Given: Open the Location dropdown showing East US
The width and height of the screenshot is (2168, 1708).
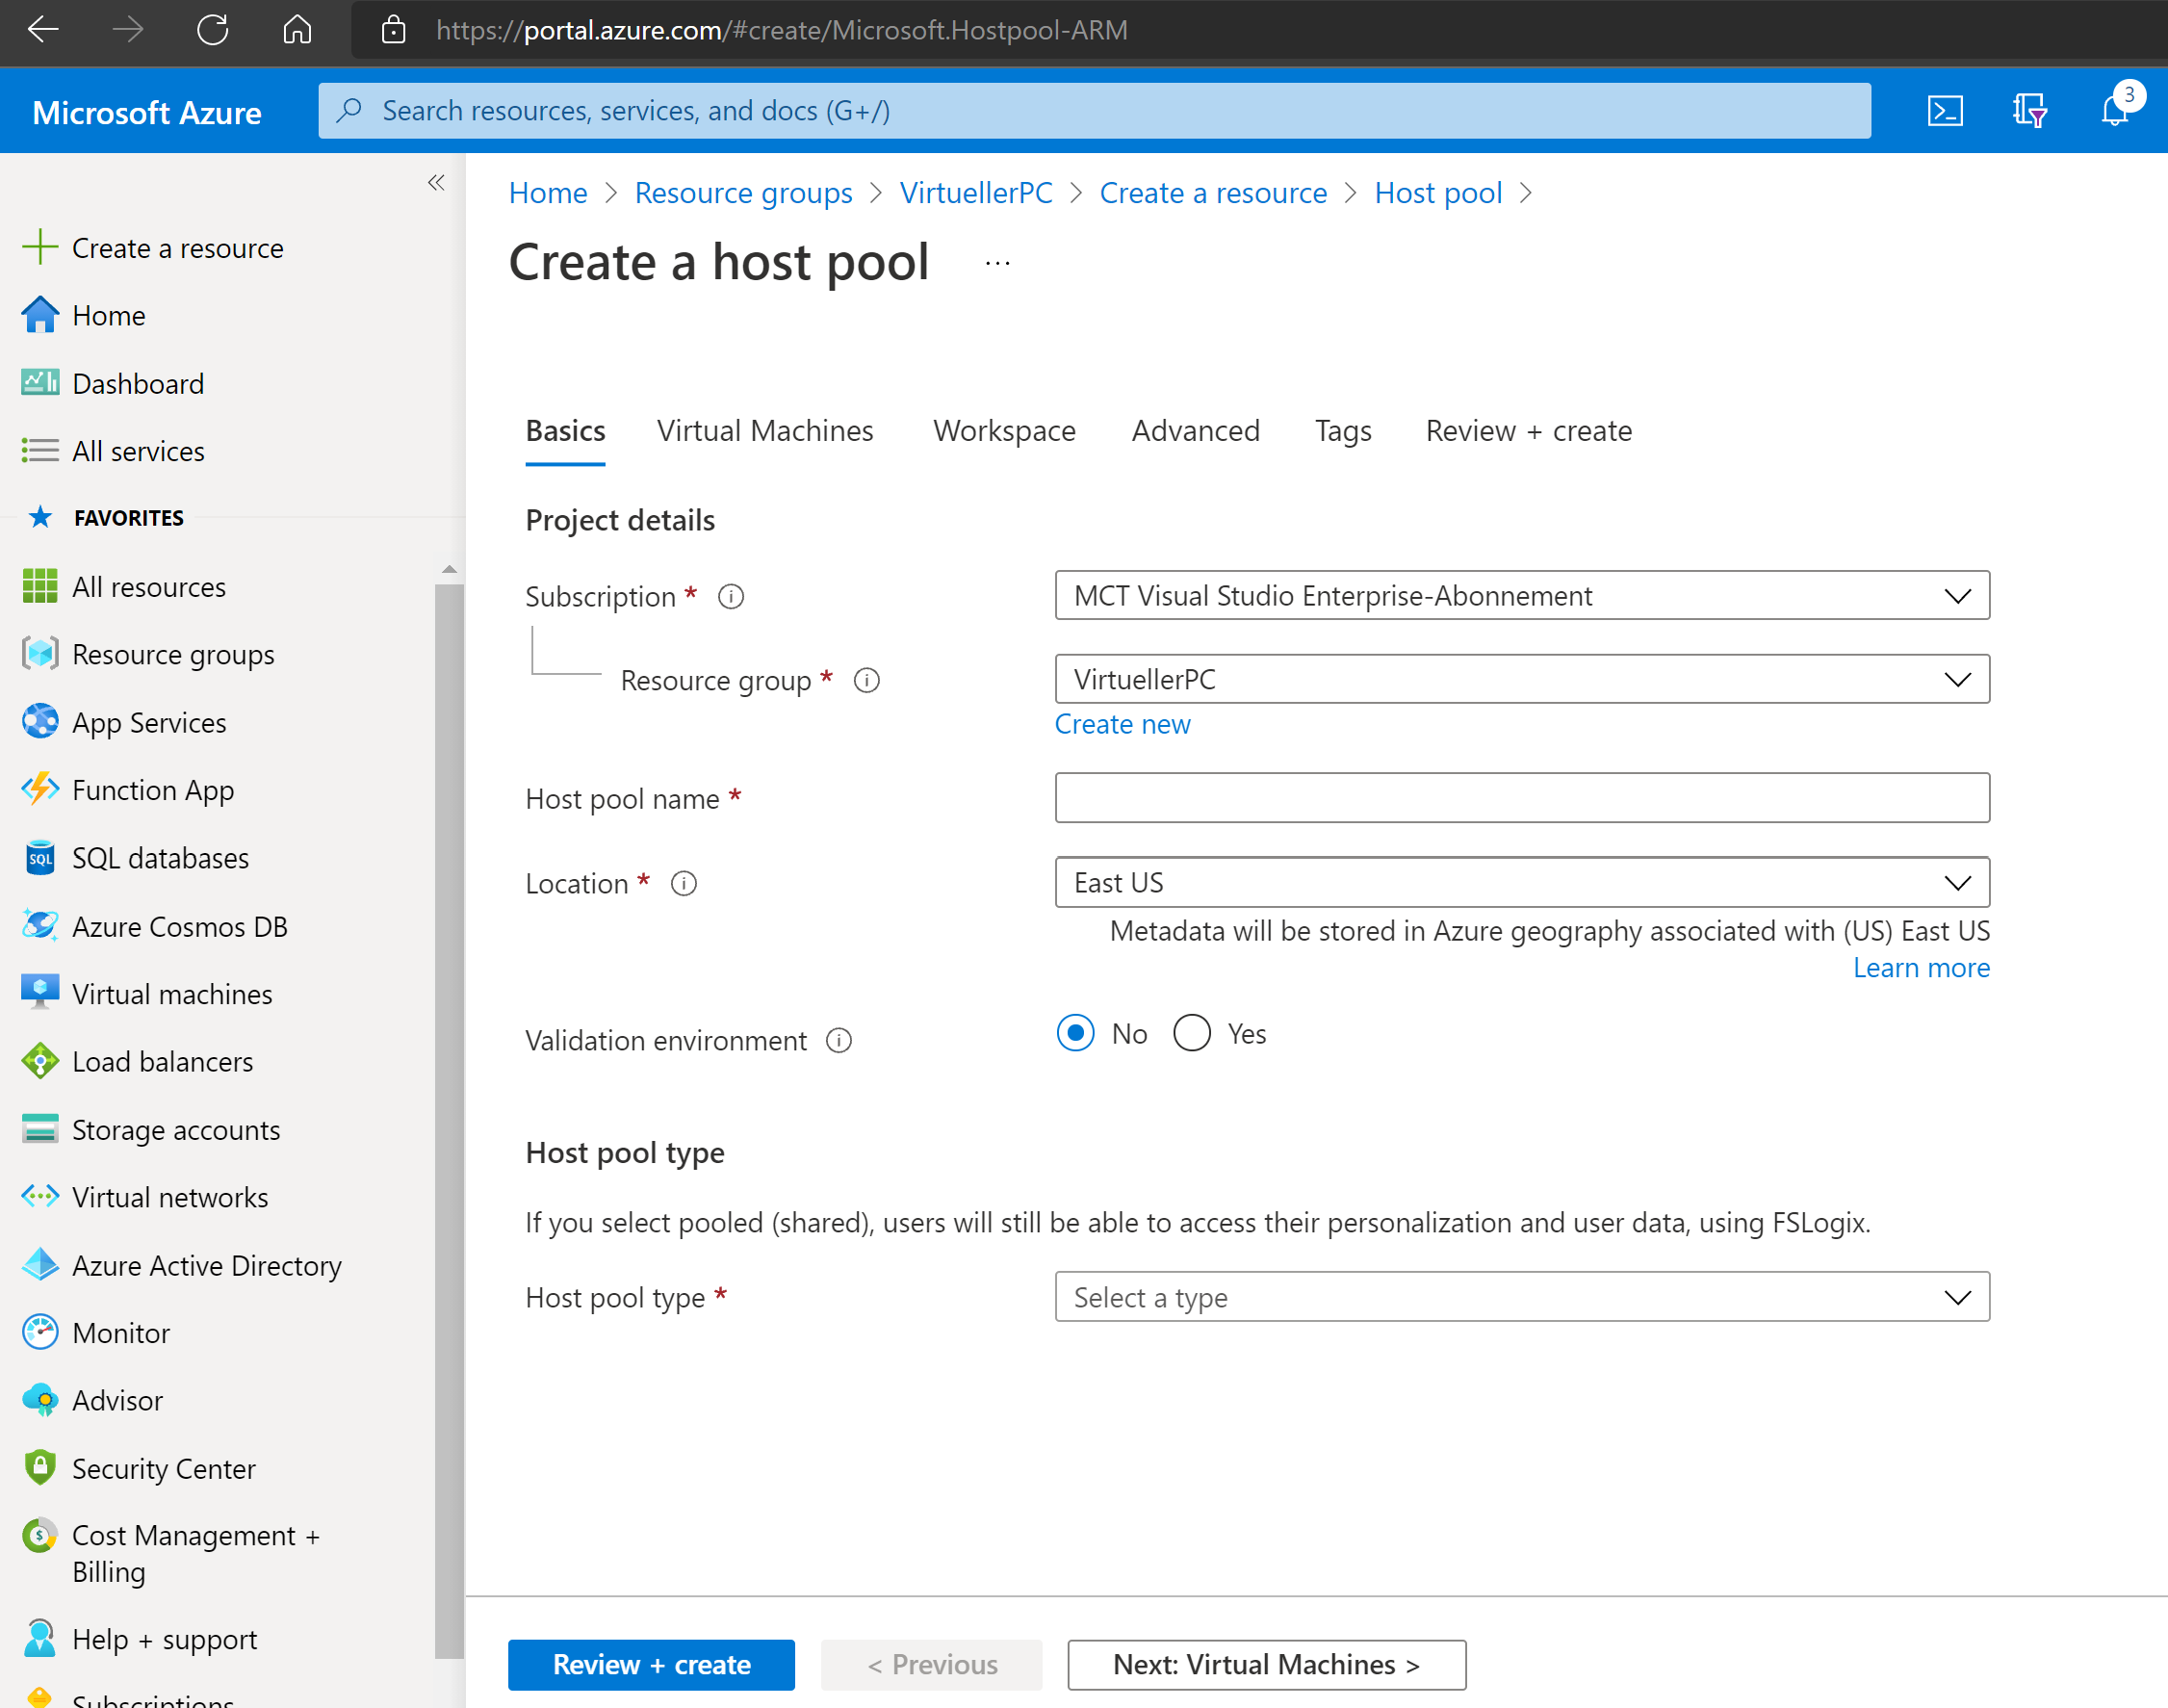Looking at the screenshot, I should point(1521,883).
